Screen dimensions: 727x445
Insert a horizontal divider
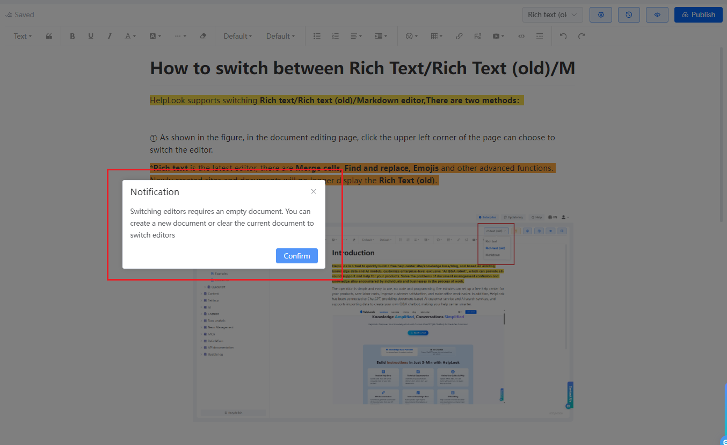coord(540,36)
